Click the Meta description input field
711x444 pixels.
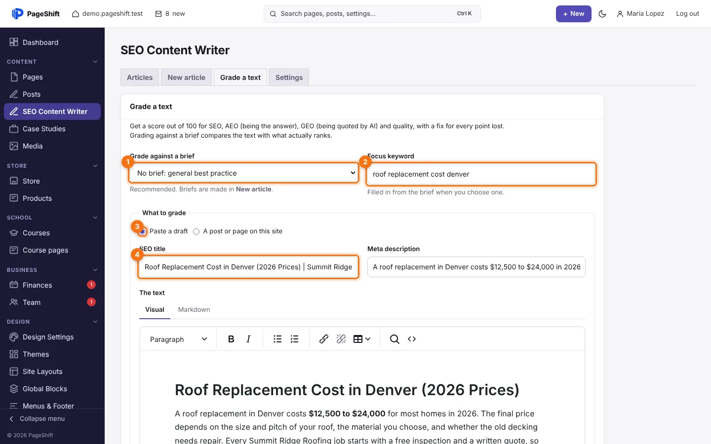click(476, 267)
